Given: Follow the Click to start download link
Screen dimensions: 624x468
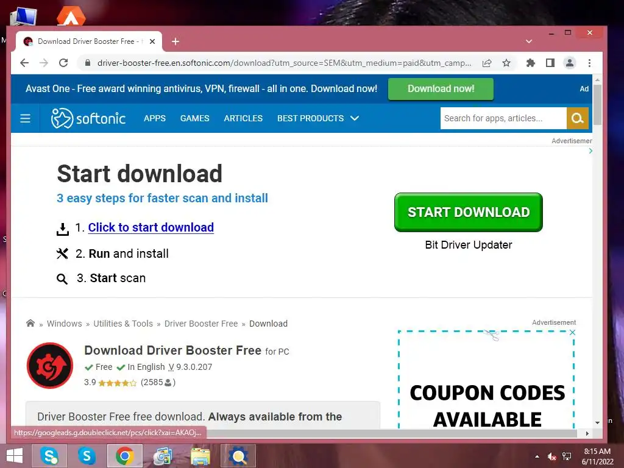Looking at the screenshot, I should [x=151, y=227].
